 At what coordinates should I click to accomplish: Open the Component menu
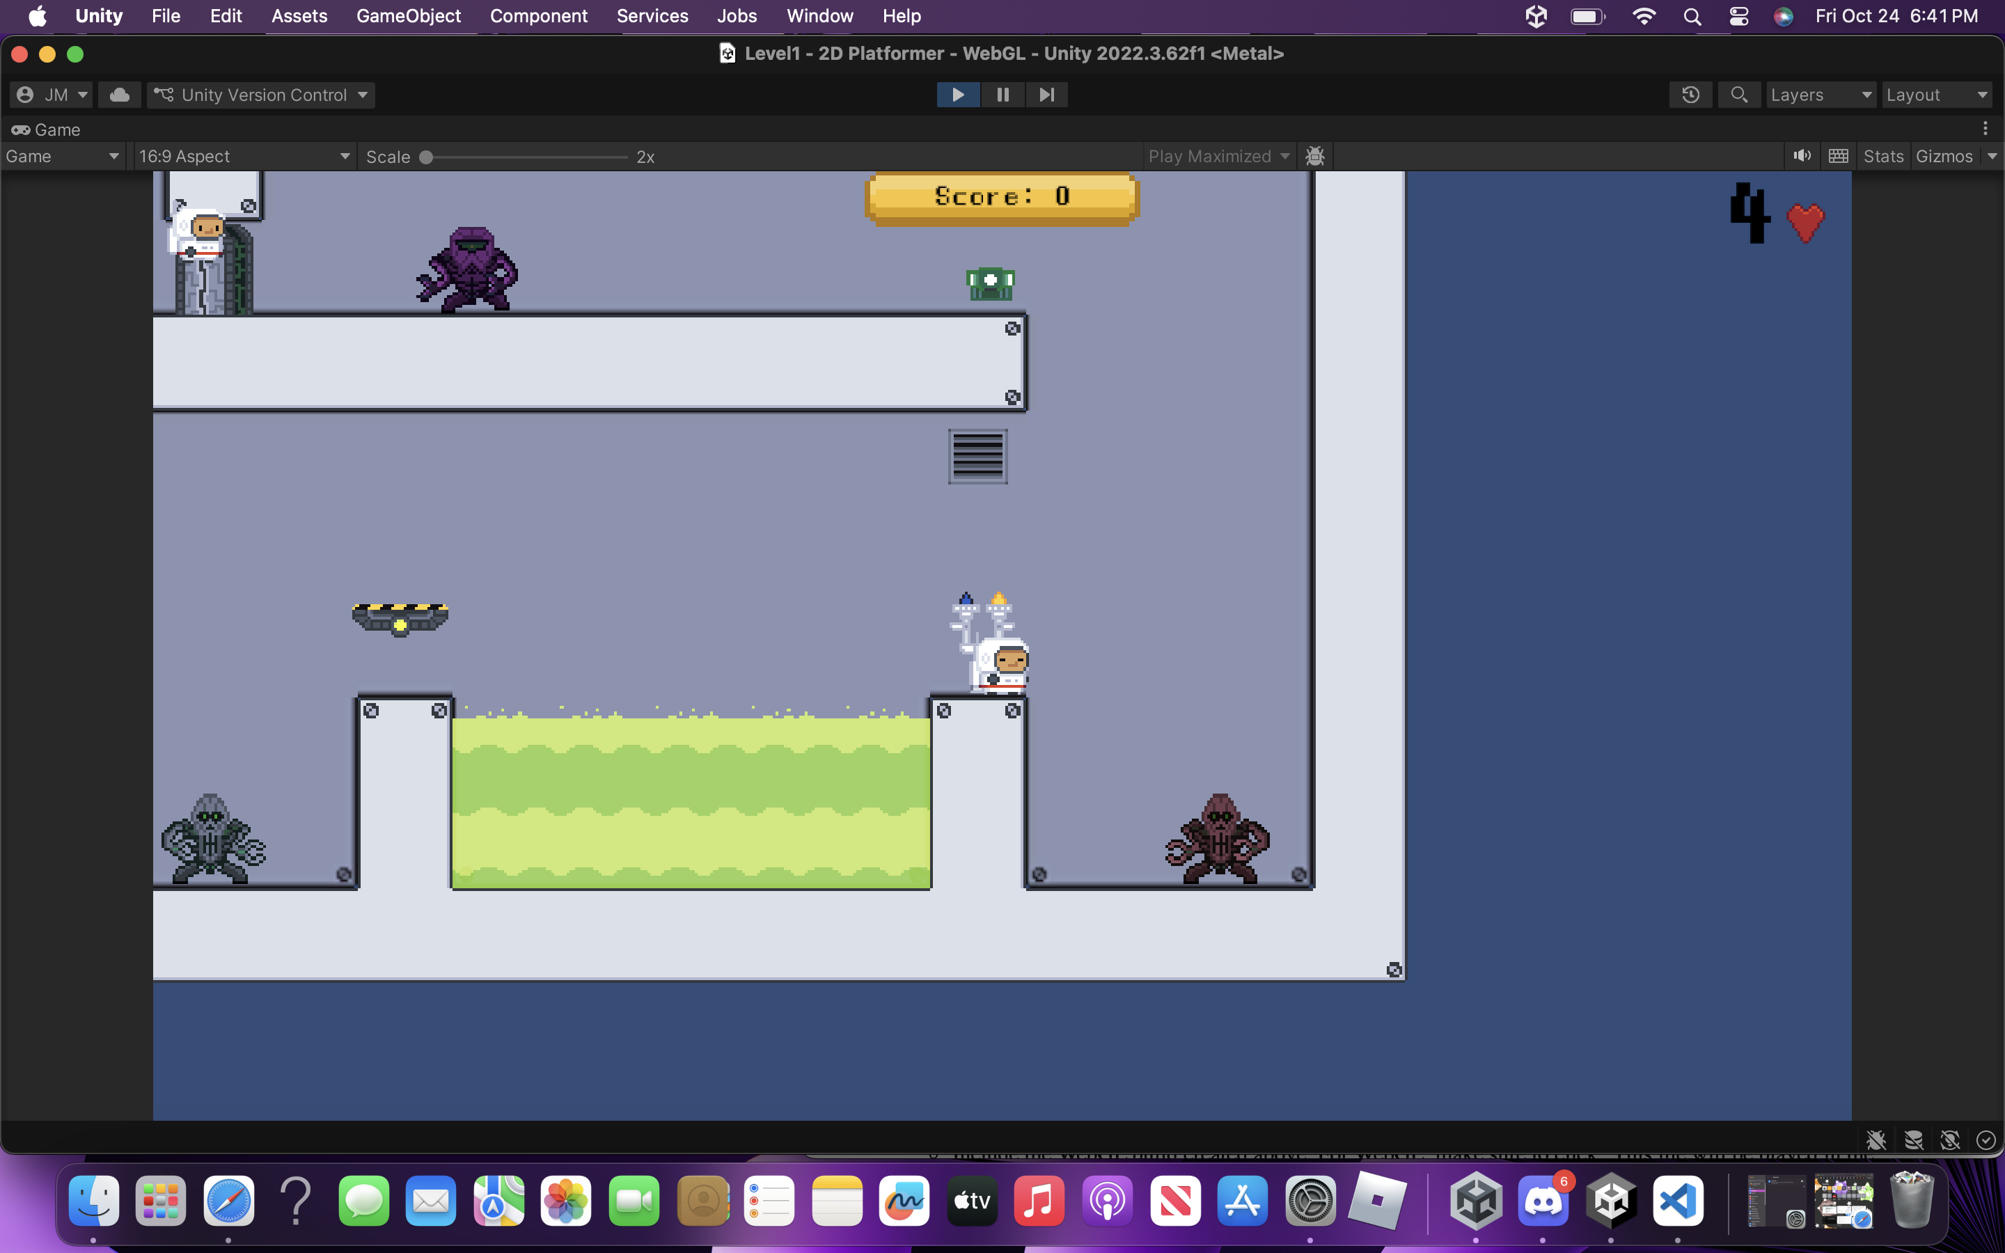pos(539,16)
